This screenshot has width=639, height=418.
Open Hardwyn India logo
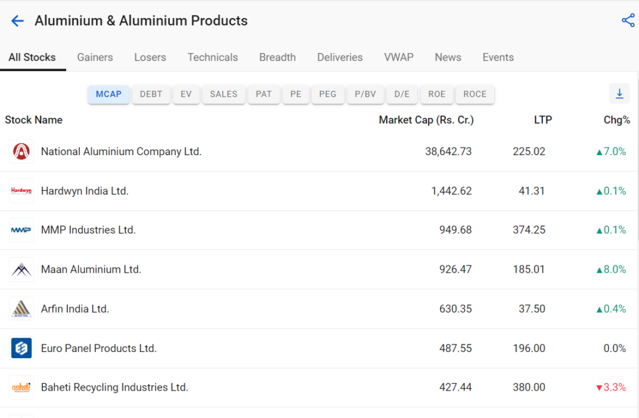click(x=21, y=191)
